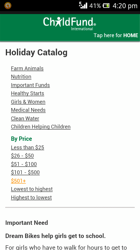The height and width of the screenshot is (250, 140).
Task: Tap here for HOME link
Action: [116, 35]
